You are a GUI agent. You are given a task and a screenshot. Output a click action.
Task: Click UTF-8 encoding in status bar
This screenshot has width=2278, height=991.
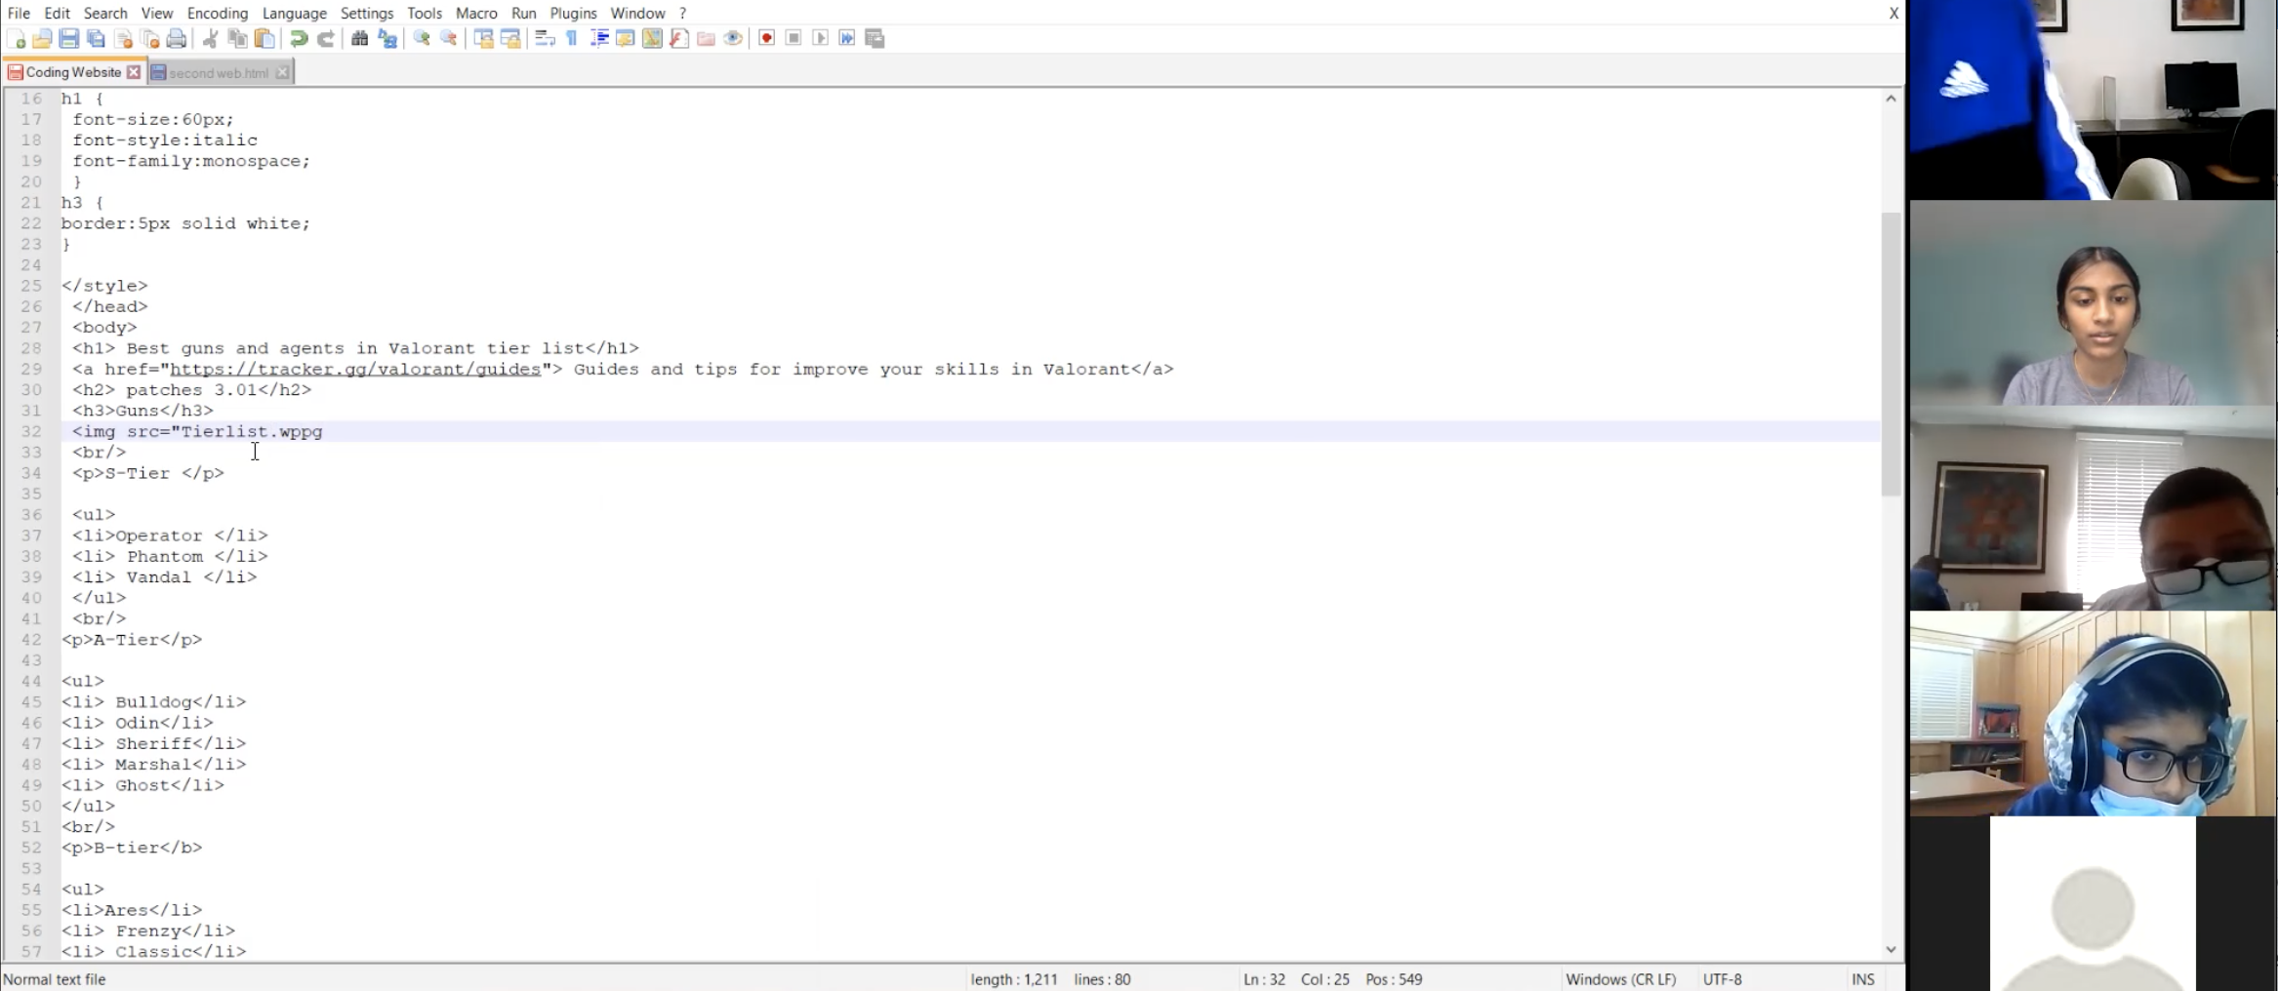1722,979
